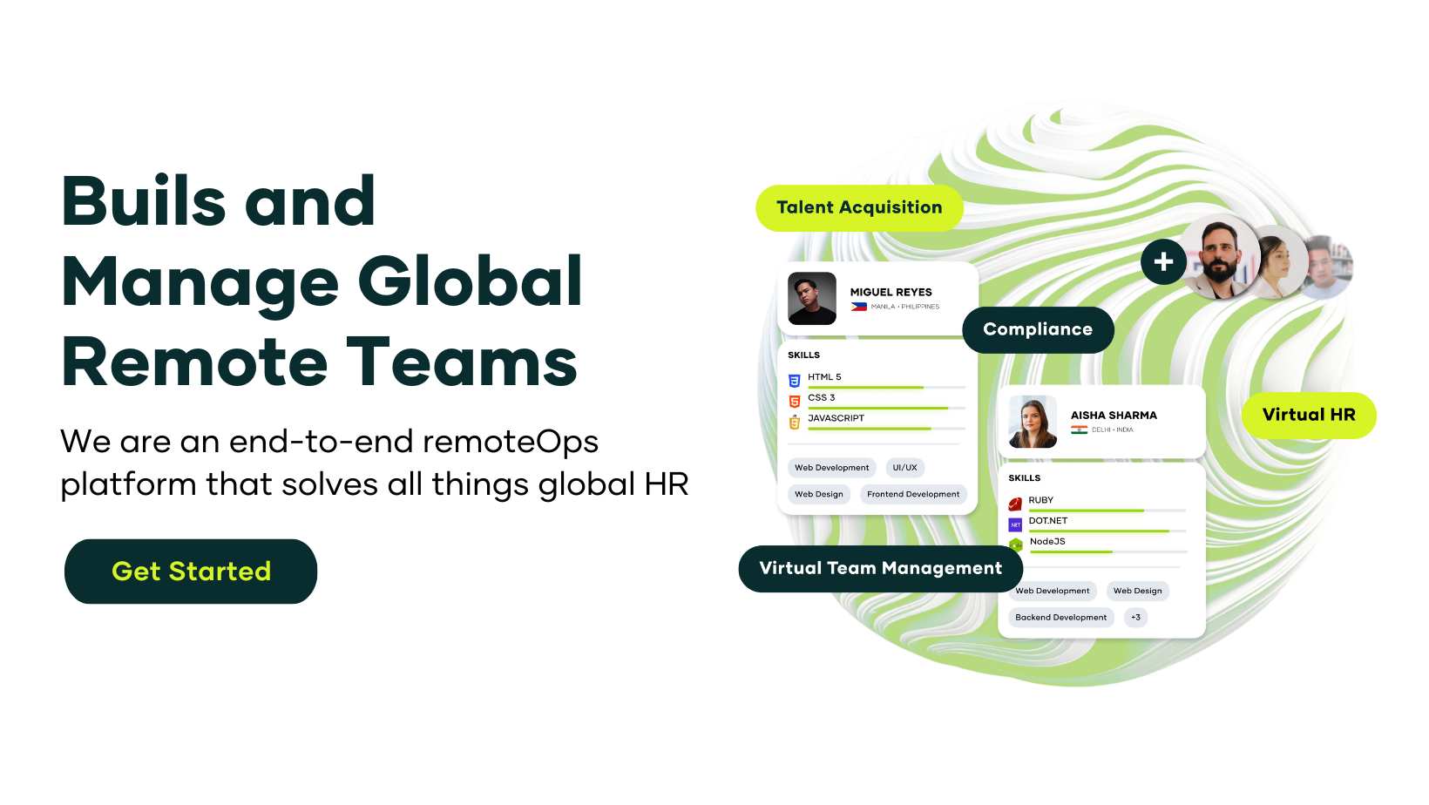Open Virtual Team Management
The image size is (1429, 805).
click(879, 568)
